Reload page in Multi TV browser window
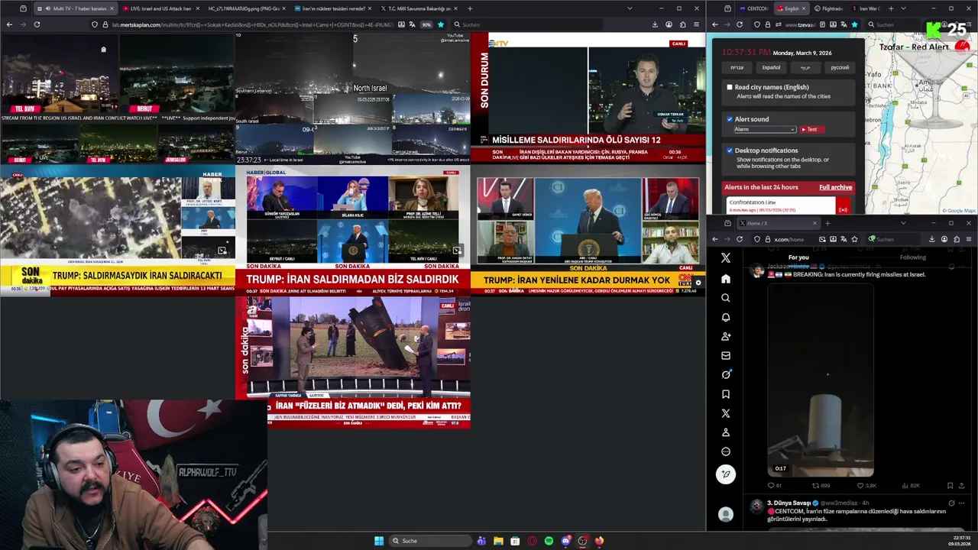978x550 pixels. [x=37, y=24]
